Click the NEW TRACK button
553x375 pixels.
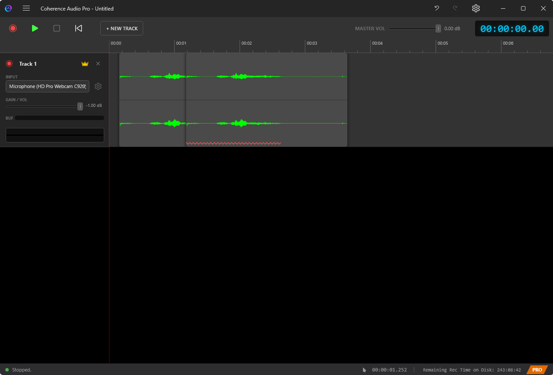click(x=121, y=28)
